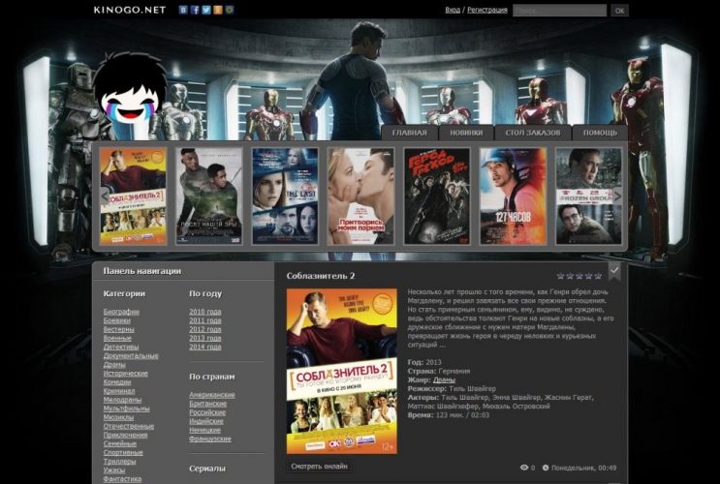Open the Odnoklassniki orange social icon
The width and height of the screenshot is (720, 484).
pos(218,10)
